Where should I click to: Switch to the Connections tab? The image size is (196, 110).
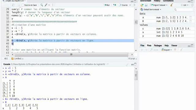168,1
